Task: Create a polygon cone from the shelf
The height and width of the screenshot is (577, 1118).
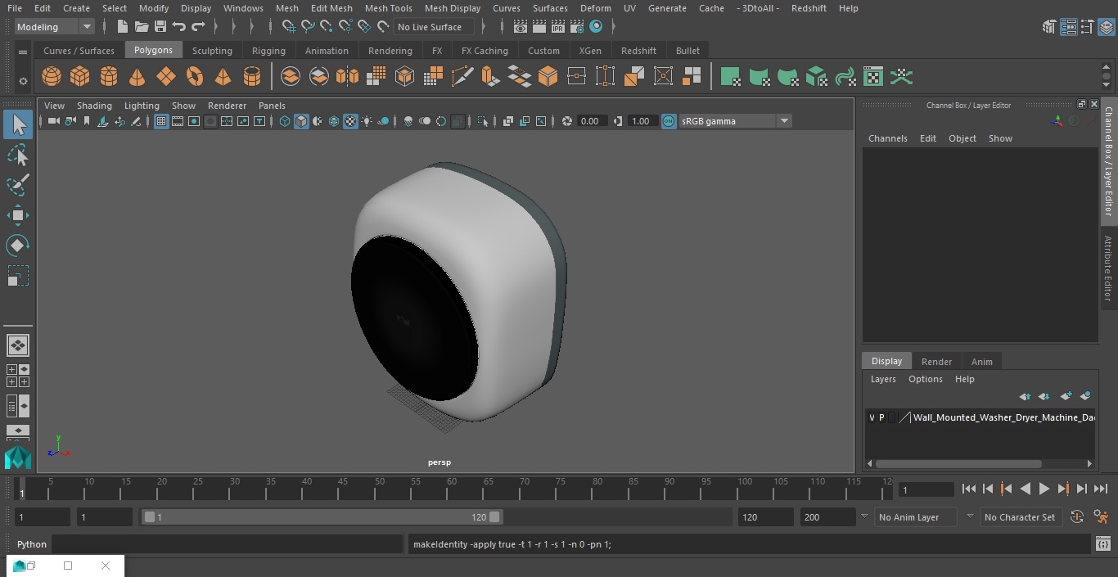Action: point(137,77)
